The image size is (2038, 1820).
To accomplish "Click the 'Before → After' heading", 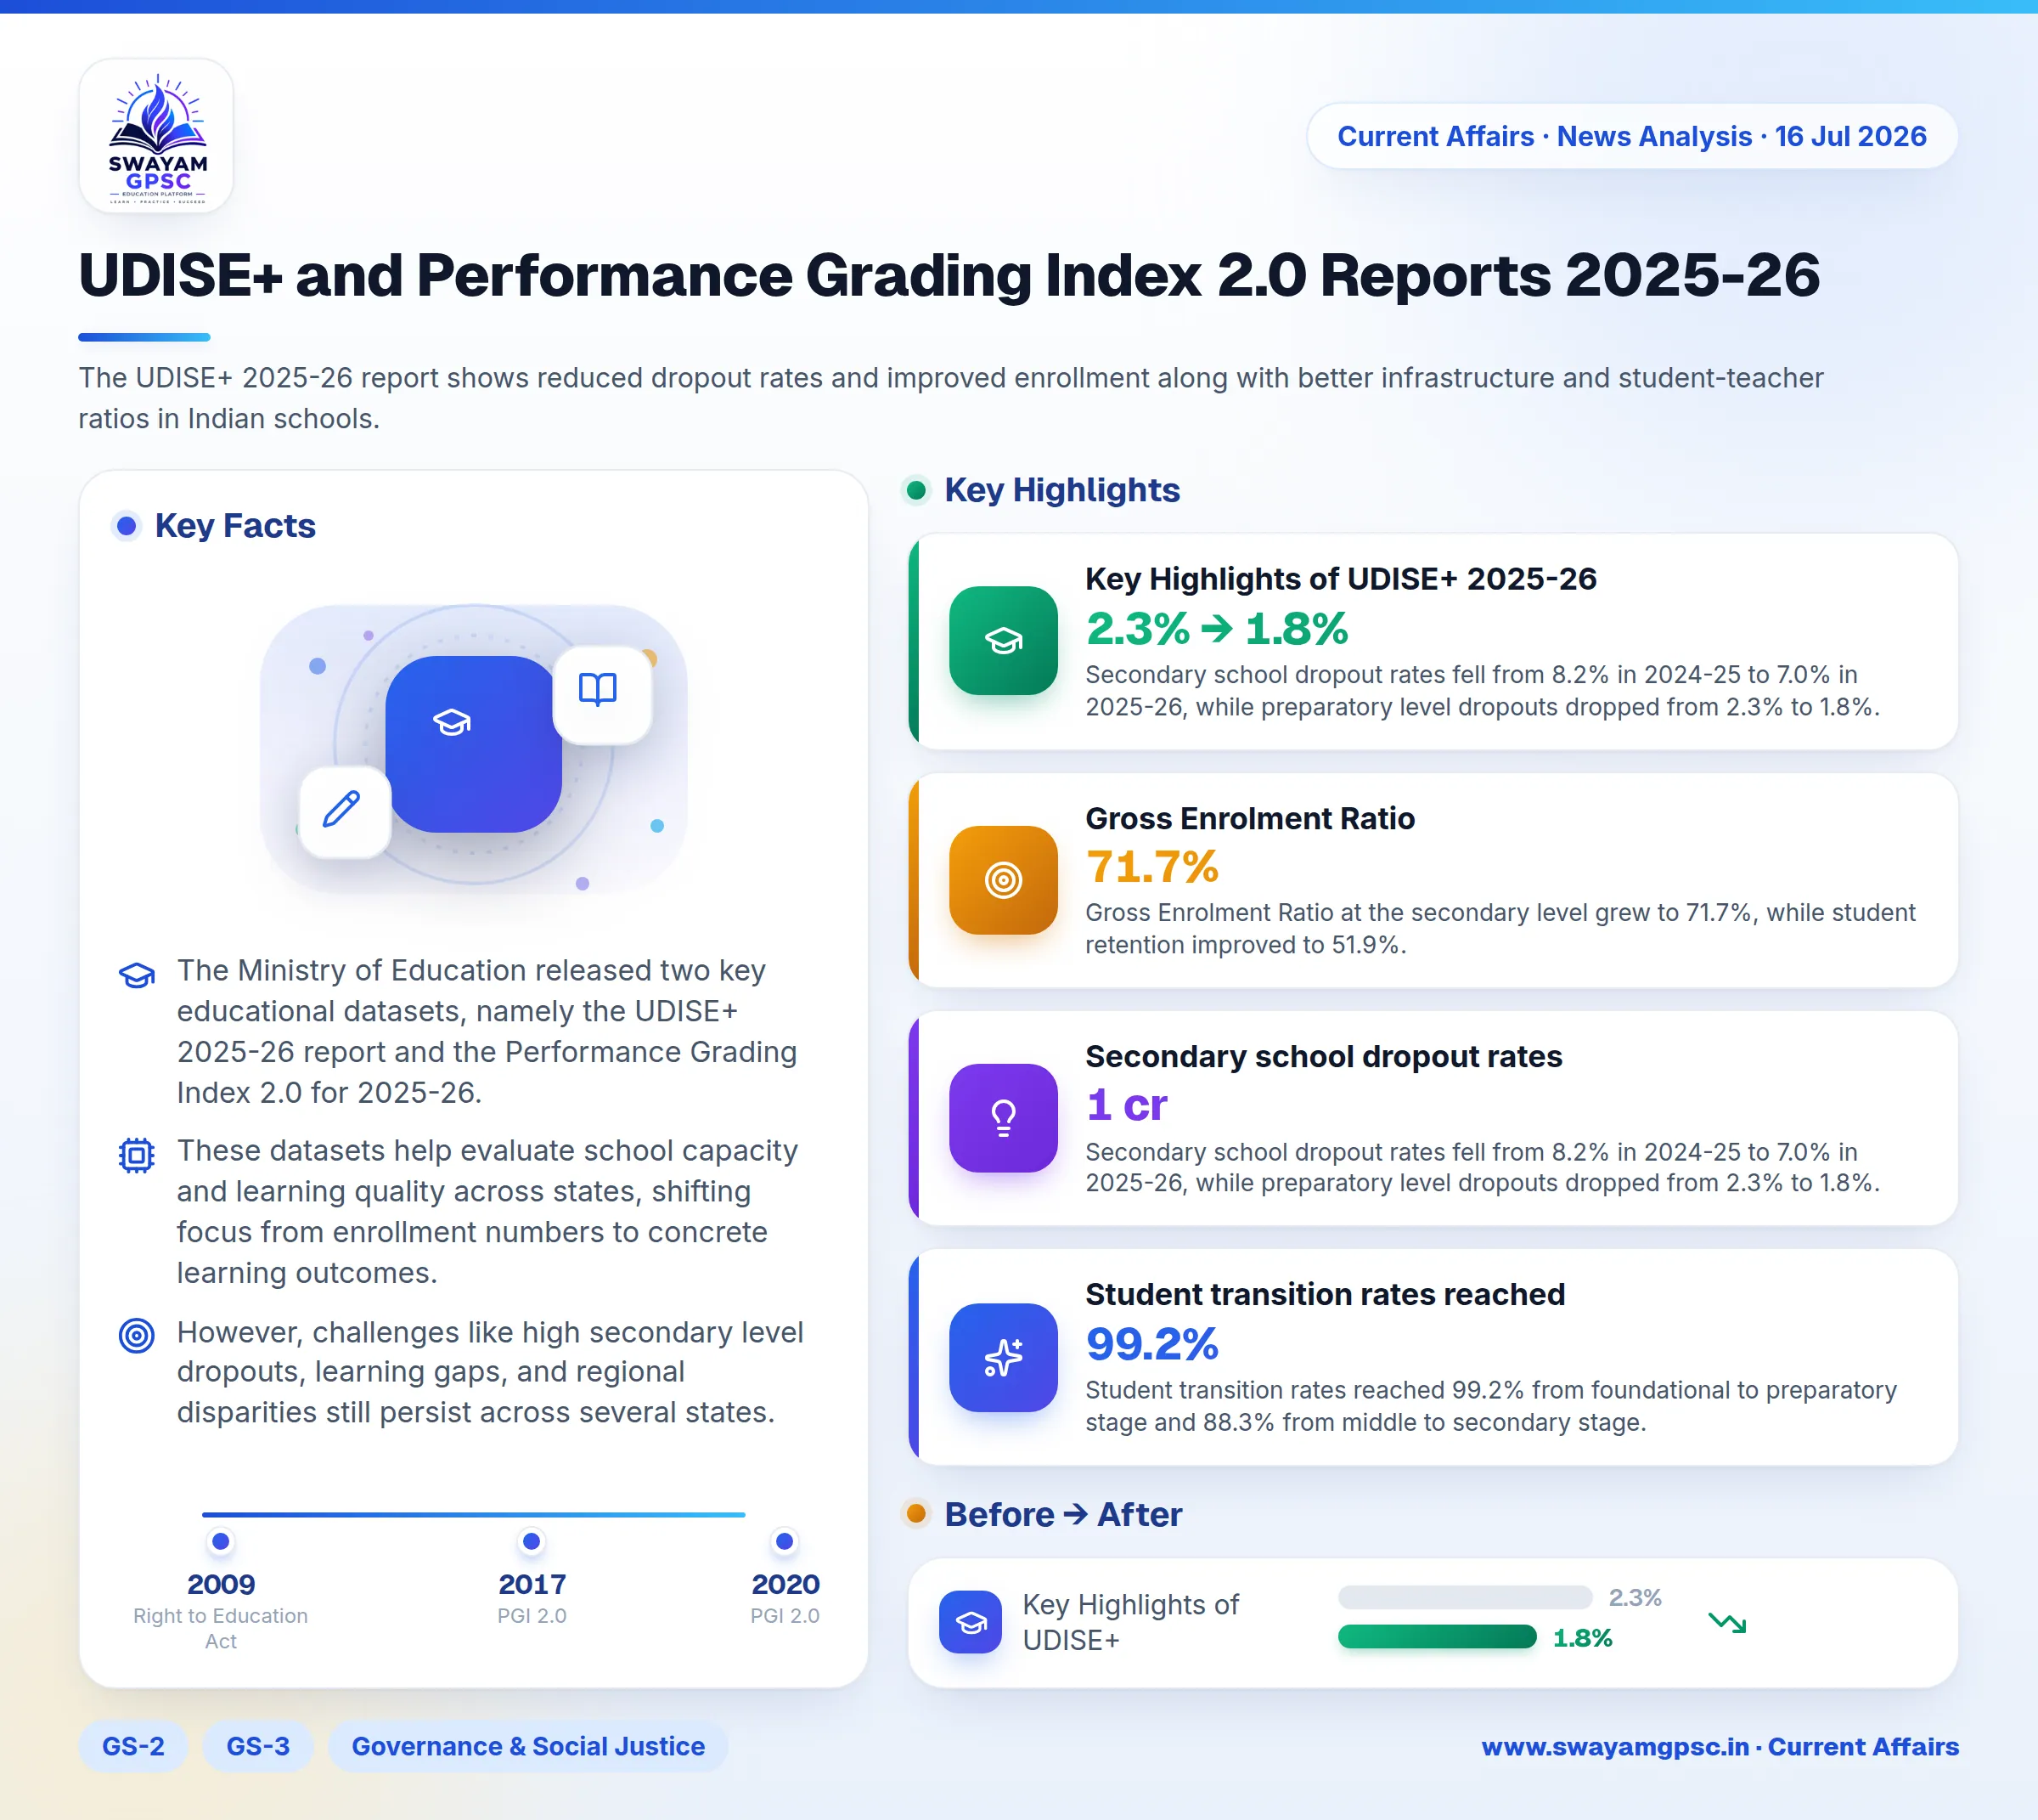I will 1062,1514.
